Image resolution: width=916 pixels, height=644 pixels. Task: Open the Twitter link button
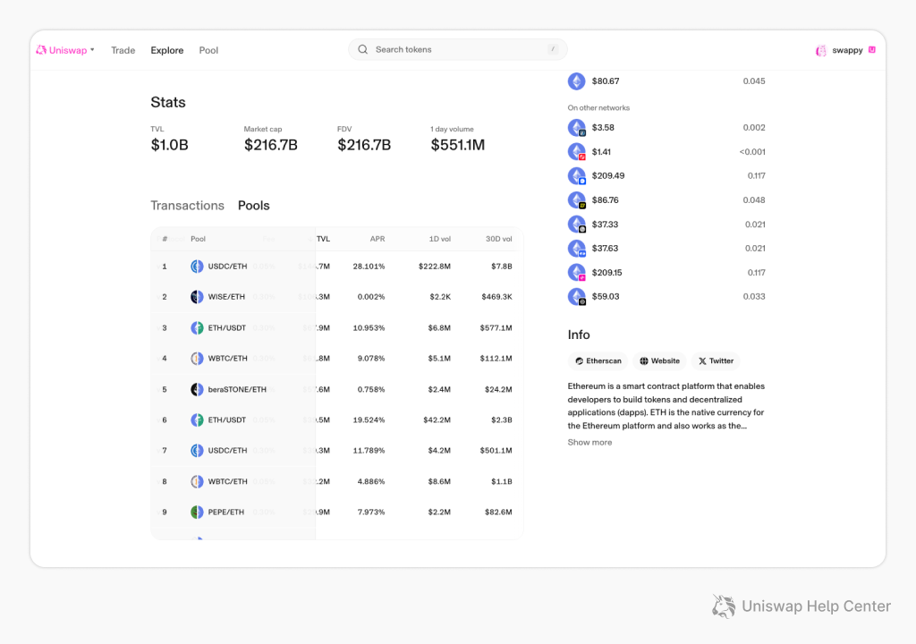716,361
